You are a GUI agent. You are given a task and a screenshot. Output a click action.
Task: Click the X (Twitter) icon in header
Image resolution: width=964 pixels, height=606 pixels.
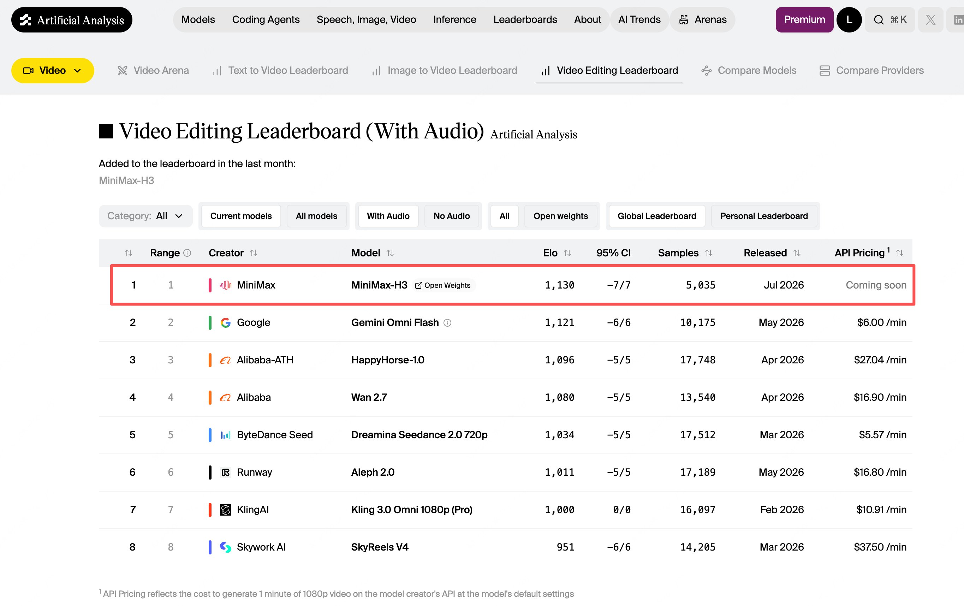[x=930, y=20]
